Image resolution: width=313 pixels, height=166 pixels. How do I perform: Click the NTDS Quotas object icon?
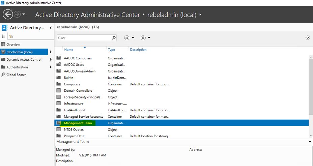pyautogui.click(x=58, y=129)
